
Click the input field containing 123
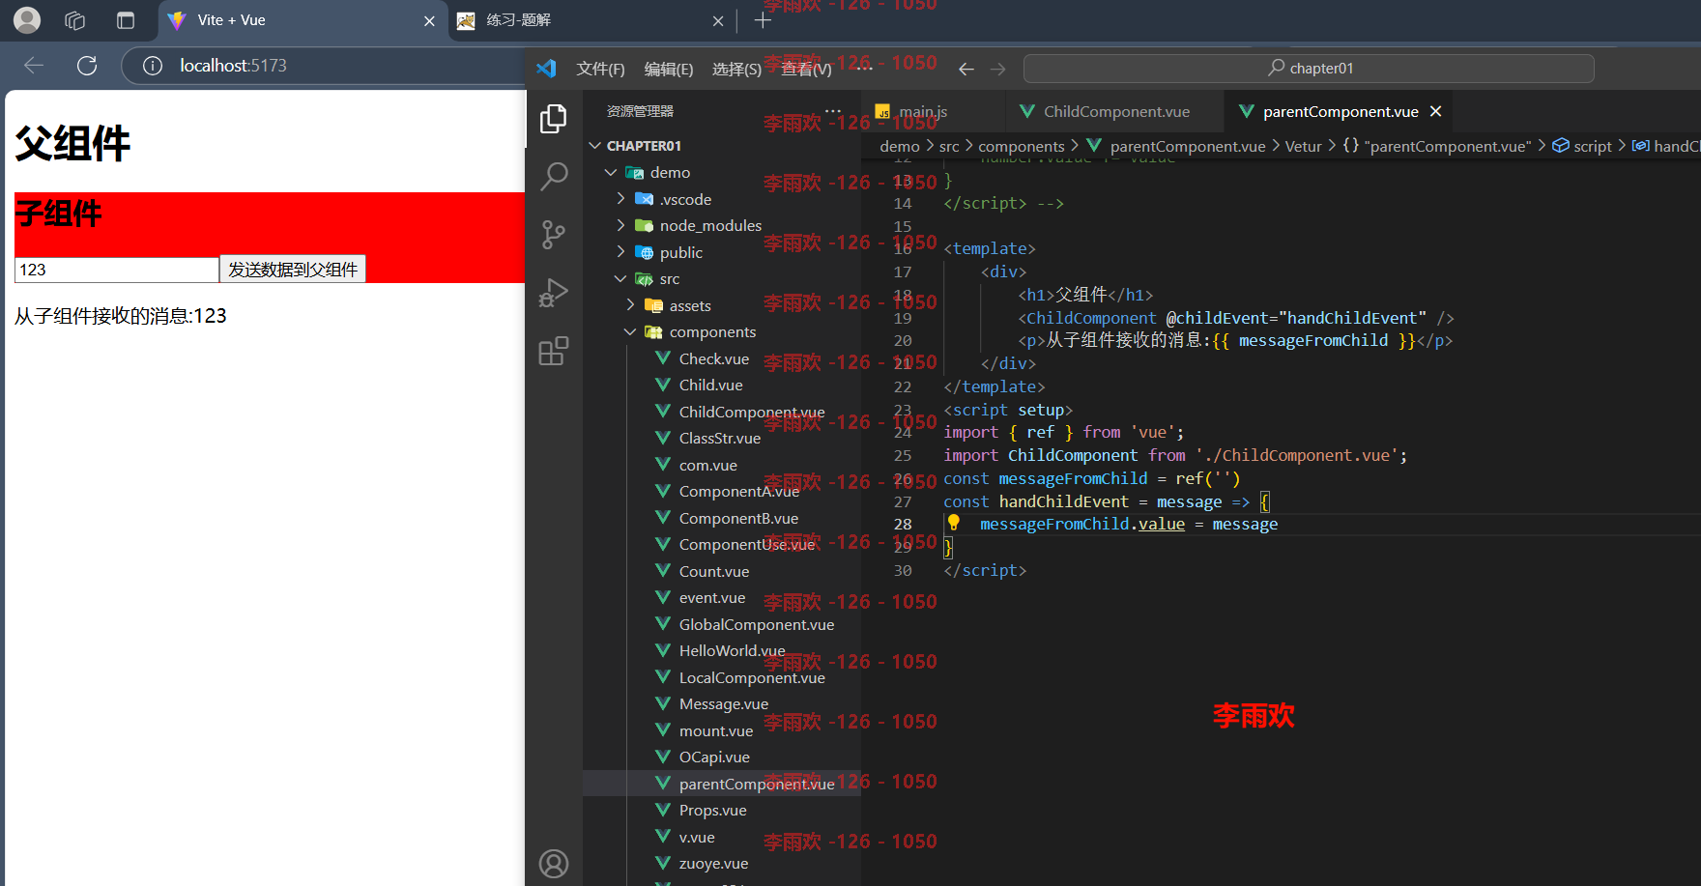pyautogui.click(x=117, y=270)
